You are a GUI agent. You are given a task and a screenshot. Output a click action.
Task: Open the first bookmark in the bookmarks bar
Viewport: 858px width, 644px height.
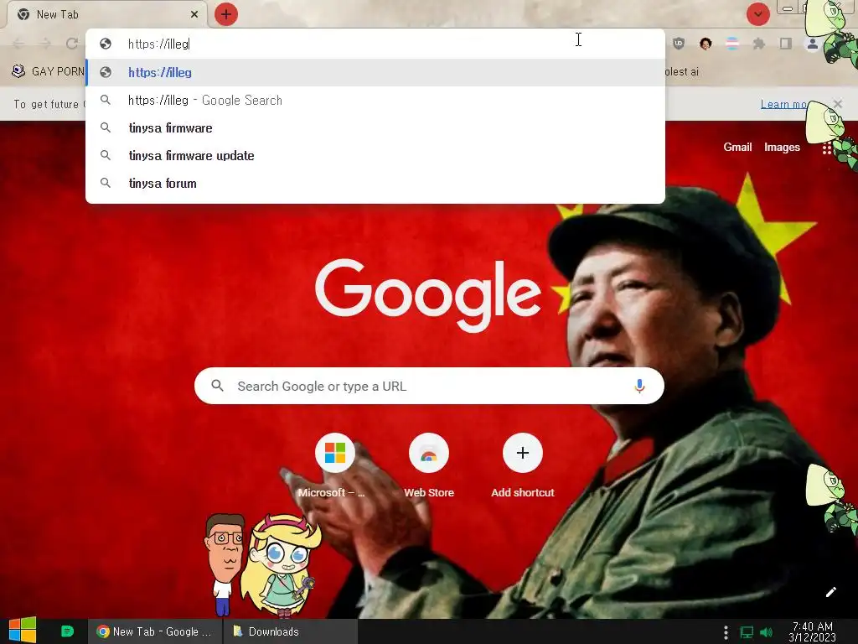coord(48,71)
